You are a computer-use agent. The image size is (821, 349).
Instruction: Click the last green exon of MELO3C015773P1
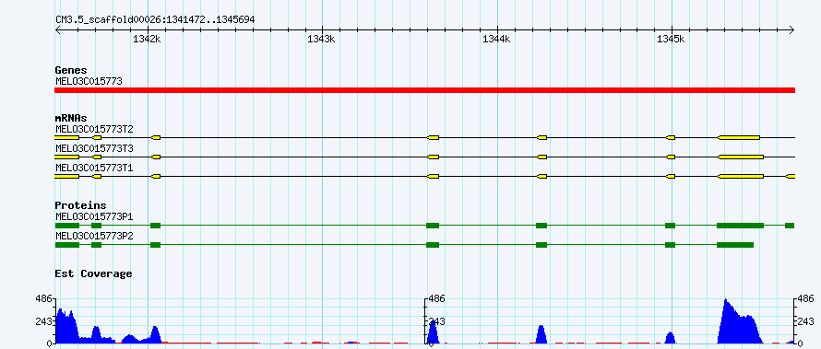(790, 226)
